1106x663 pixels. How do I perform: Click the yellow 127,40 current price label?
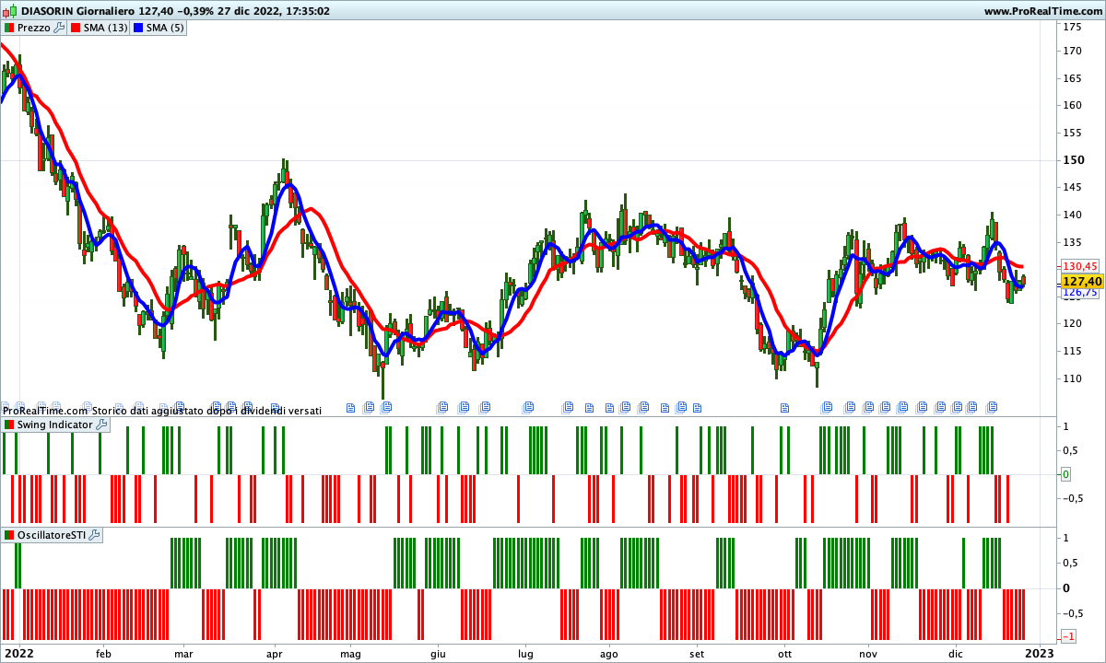pos(1081,281)
